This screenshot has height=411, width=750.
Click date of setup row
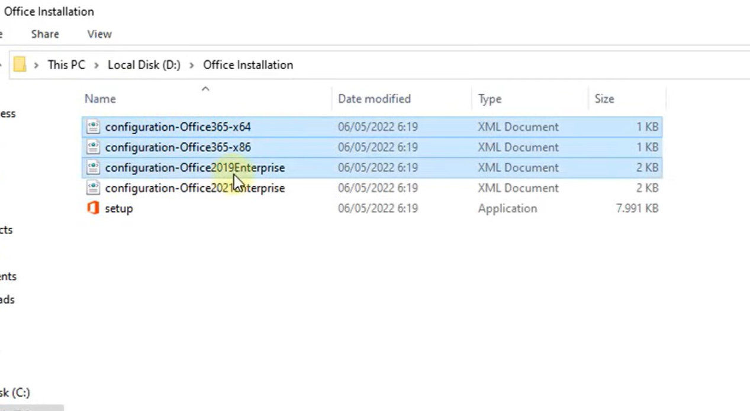[x=378, y=208]
